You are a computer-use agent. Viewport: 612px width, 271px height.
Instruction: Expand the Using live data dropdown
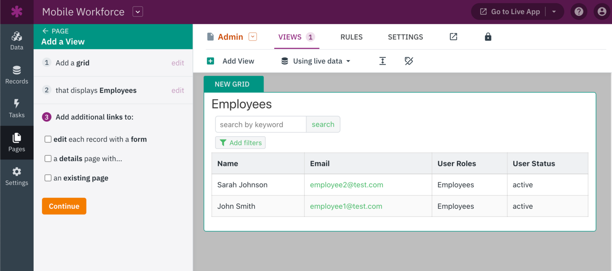click(x=315, y=61)
